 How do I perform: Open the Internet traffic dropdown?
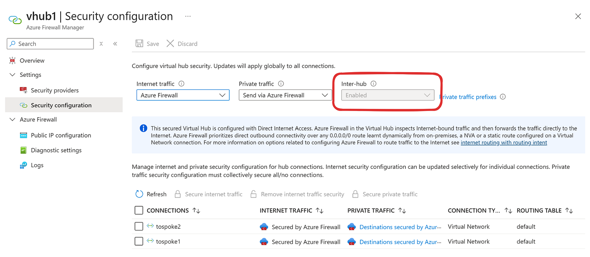[183, 95]
